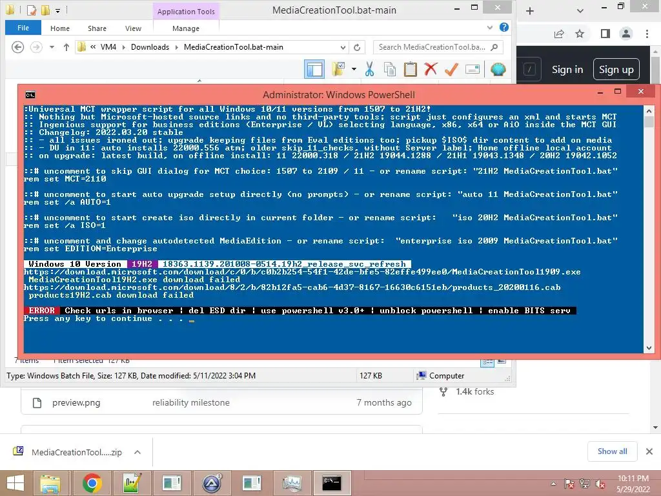The image size is (661, 496).
Task: Click Show all downloads button
Action: [612, 451]
